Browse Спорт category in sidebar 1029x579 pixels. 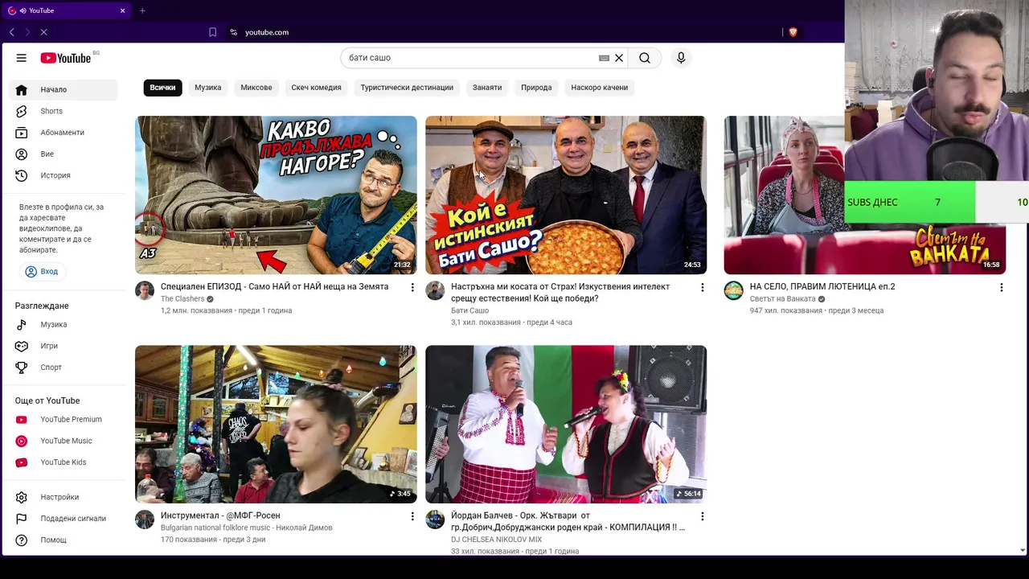coord(64,368)
